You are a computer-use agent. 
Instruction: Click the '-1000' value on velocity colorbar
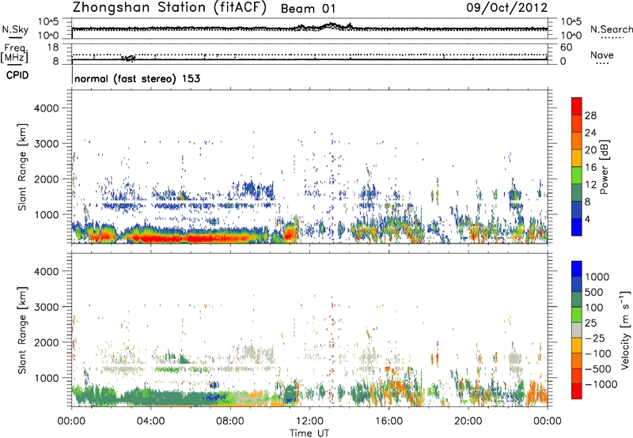pos(601,384)
